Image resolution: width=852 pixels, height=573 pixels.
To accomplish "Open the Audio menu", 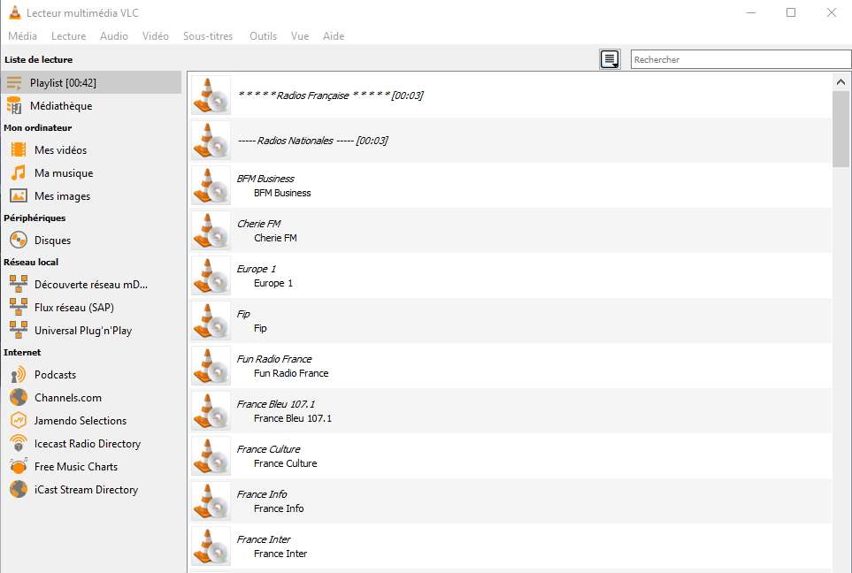I will pos(114,36).
